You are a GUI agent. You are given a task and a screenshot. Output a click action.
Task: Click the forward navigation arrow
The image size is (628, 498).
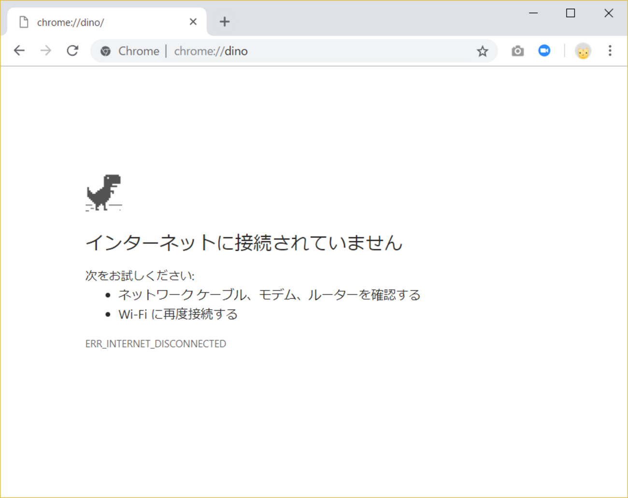click(x=46, y=51)
